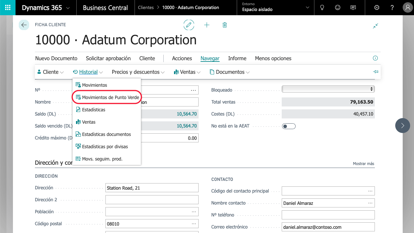Open the chat message icon

click(x=353, y=7)
